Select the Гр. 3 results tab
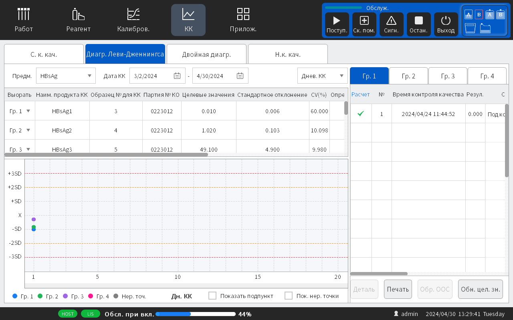513x320 pixels. coord(448,76)
